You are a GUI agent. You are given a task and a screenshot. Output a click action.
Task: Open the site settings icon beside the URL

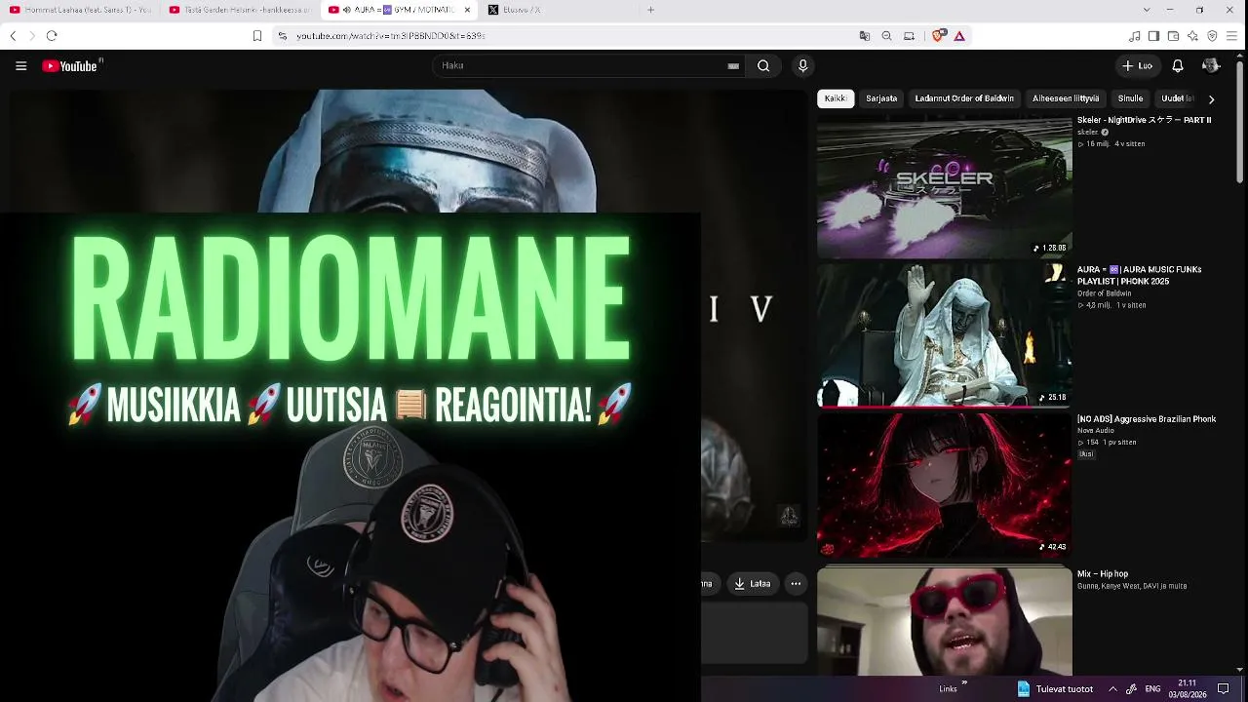click(x=283, y=36)
